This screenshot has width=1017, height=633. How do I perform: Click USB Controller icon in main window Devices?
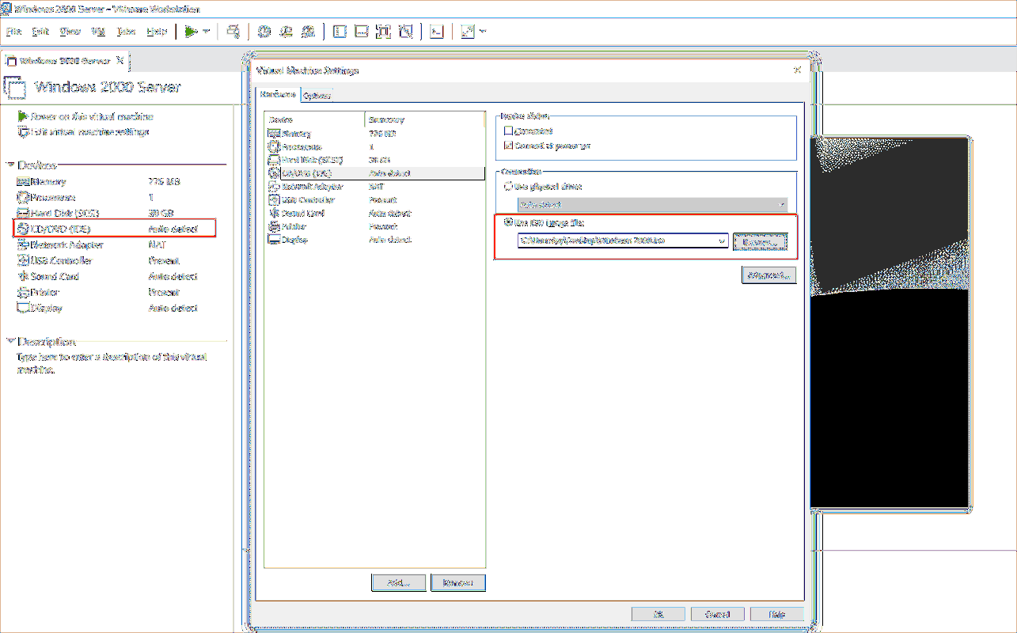(23, 261)
